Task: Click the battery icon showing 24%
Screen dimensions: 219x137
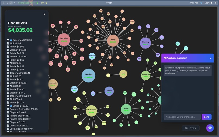Action: 46,3
